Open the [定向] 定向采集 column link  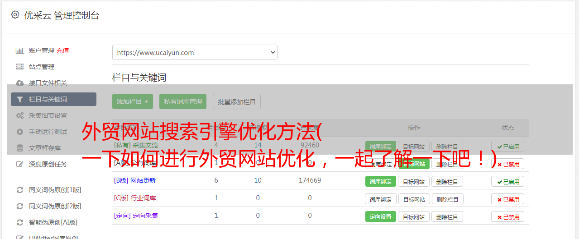pyautogui.click(x=136, y=216)
